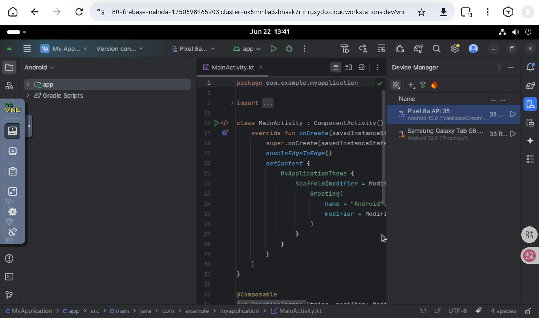Image resolution: width=539 pixels, height=318 pixels.
Task: Open Search Everywhere magnifier
Action: pyautogui.click(x=436, y=49)
